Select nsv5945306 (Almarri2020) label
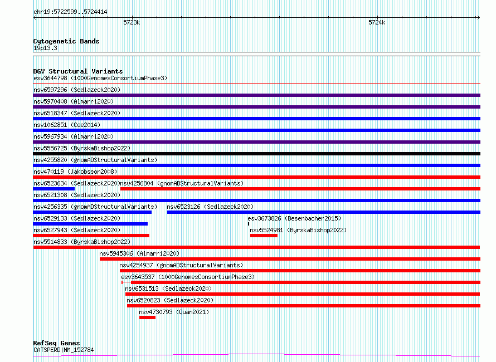The image size is (496, 362). 139,253
